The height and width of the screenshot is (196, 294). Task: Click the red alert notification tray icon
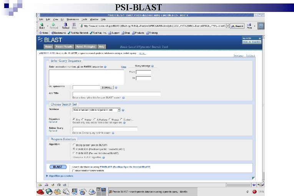point(254,191)
